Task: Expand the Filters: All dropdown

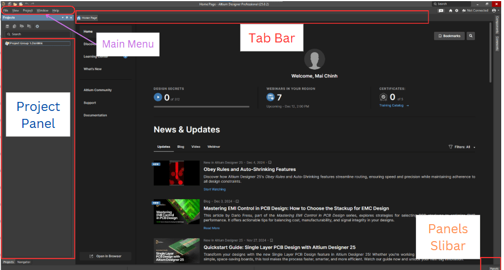Action: coord(462,147)
